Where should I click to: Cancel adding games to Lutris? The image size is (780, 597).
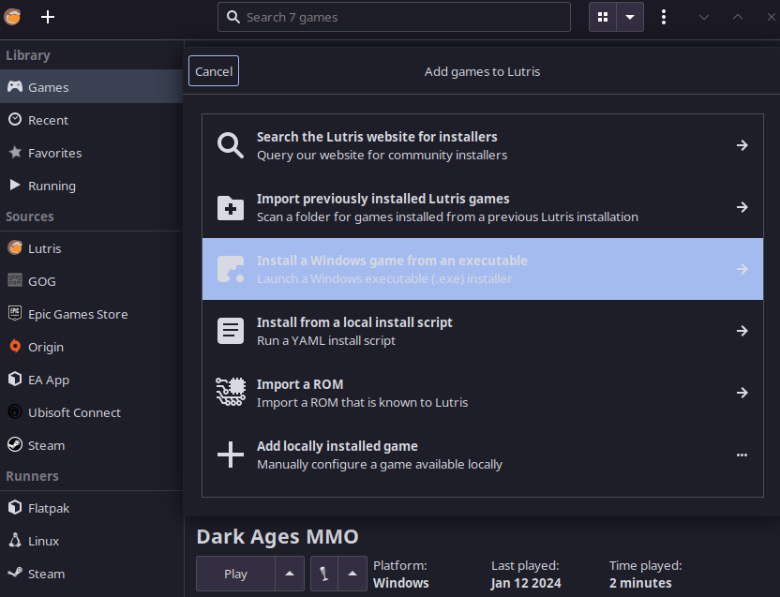pos(214,71)
